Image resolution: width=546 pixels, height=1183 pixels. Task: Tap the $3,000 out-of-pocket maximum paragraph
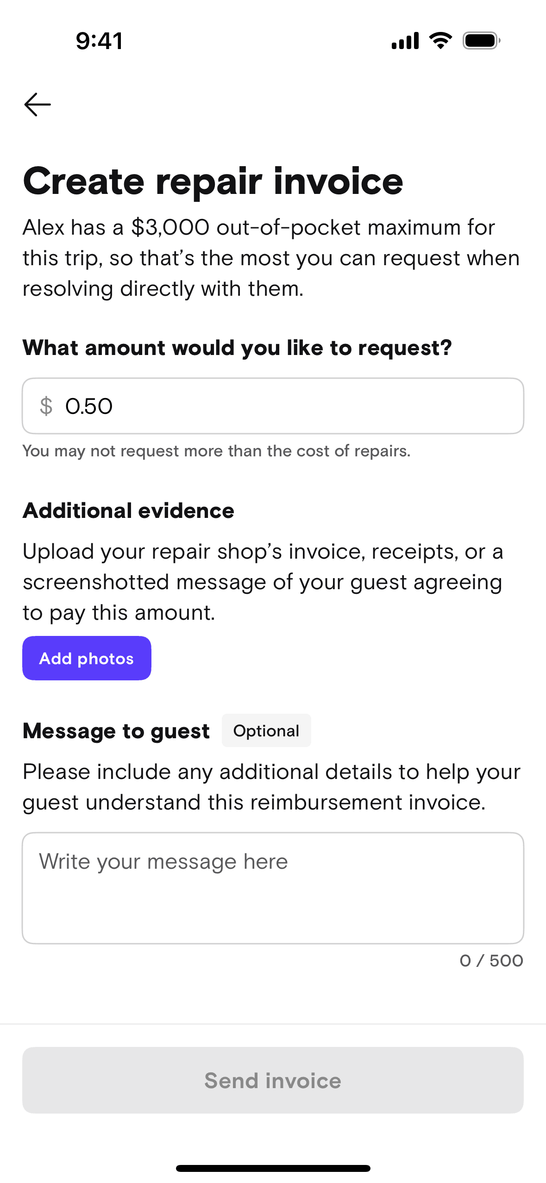[271, 258]
